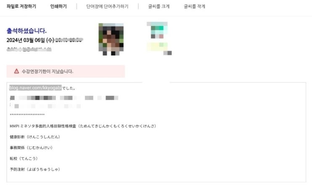Open the highlighted blog.naver.com/kkyogabi link

click(x=35, y=87)
